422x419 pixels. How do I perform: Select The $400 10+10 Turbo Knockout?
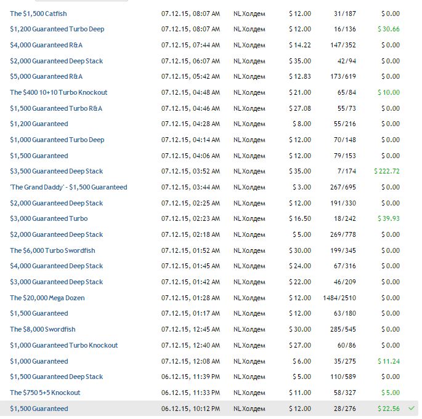pyautogui.click(x=59, y=92)
